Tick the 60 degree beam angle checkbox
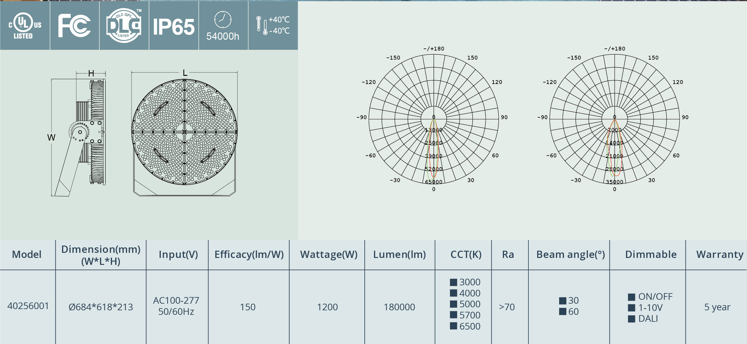Screen dimensions: 747x344 (562, 311)
